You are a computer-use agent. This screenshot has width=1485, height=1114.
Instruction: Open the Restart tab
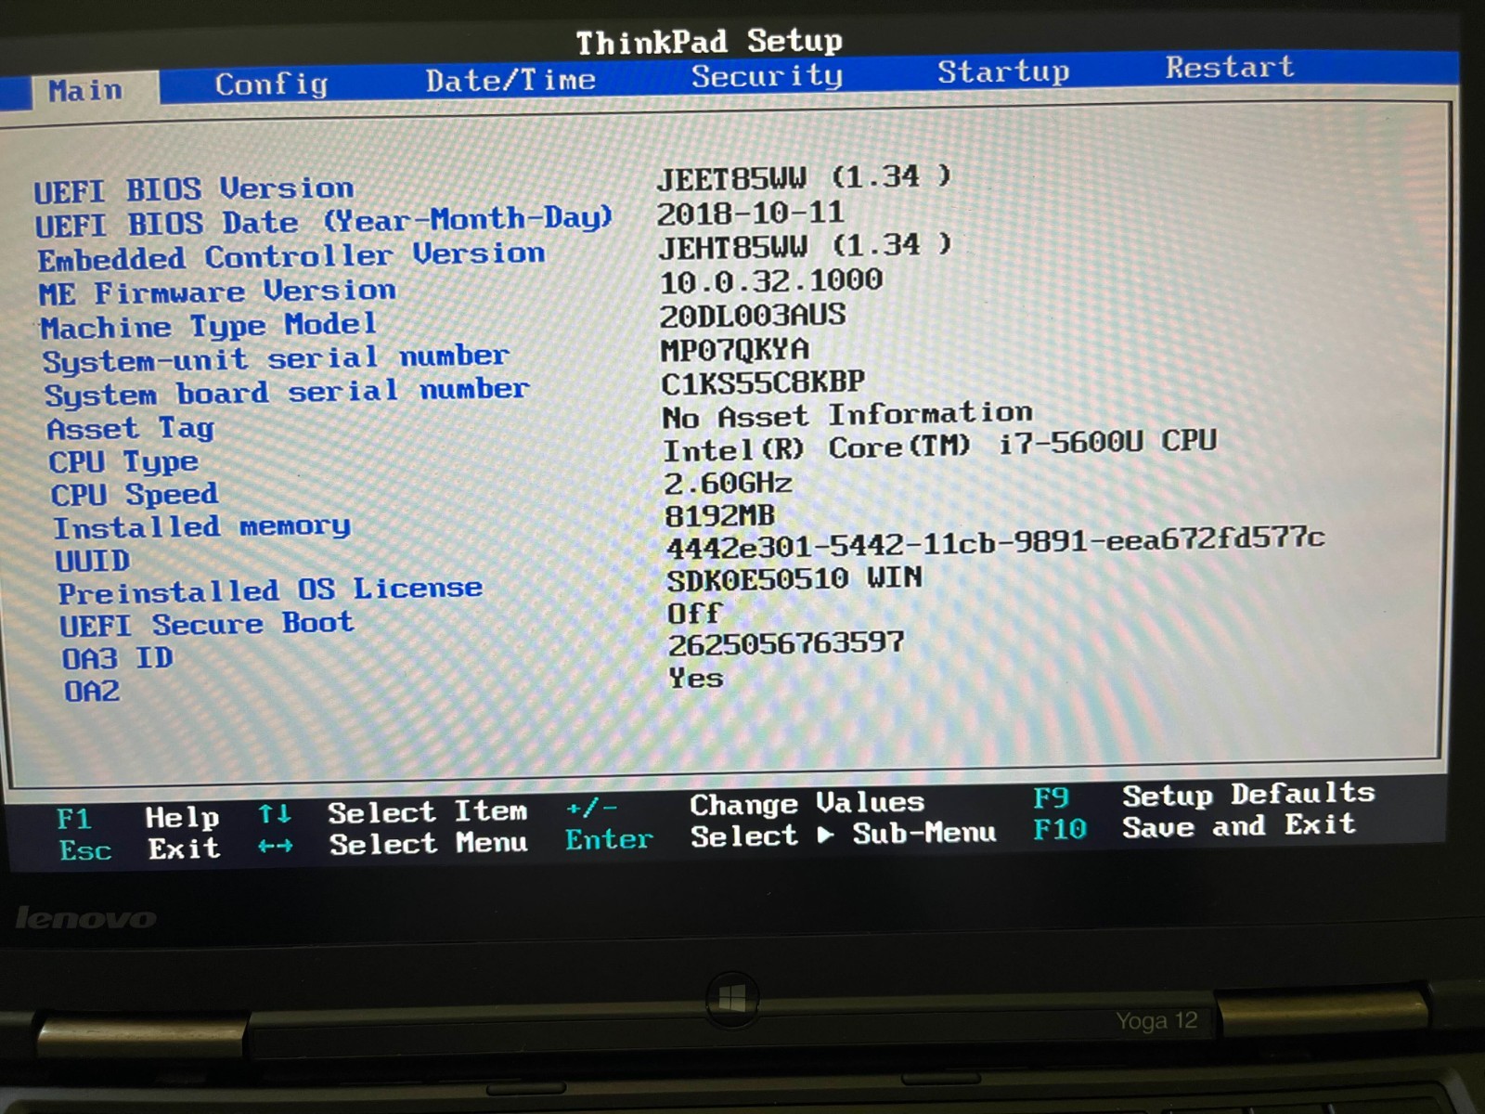(1230, 67)
